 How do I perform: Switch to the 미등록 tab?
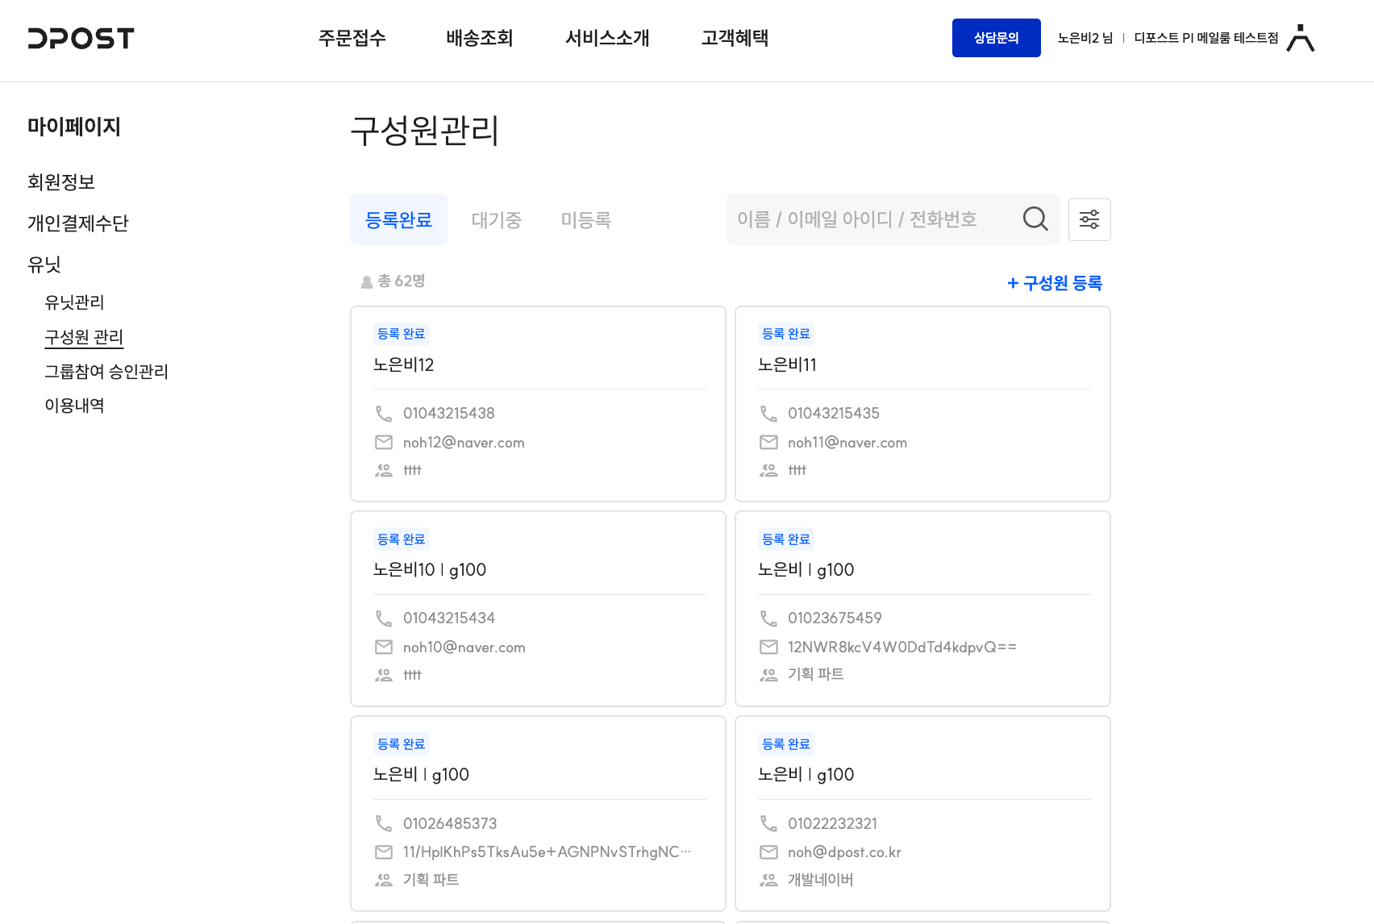pyautogui.click(x=585, y=219)
